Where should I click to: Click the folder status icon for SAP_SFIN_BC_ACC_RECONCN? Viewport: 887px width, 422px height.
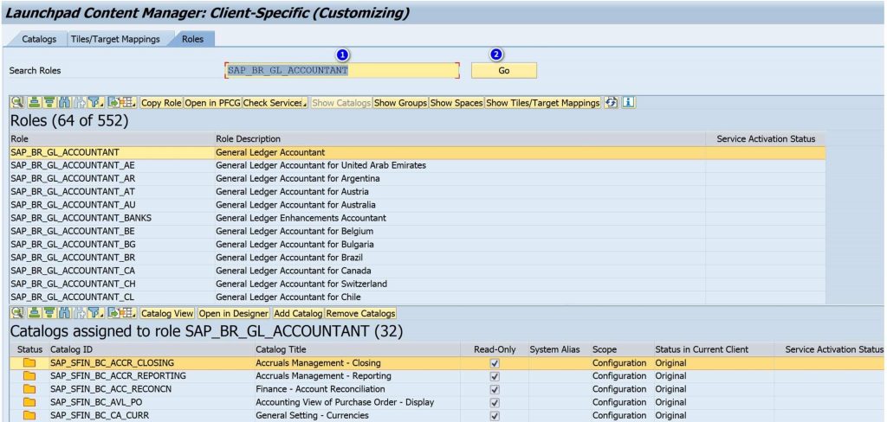(29, 389)
